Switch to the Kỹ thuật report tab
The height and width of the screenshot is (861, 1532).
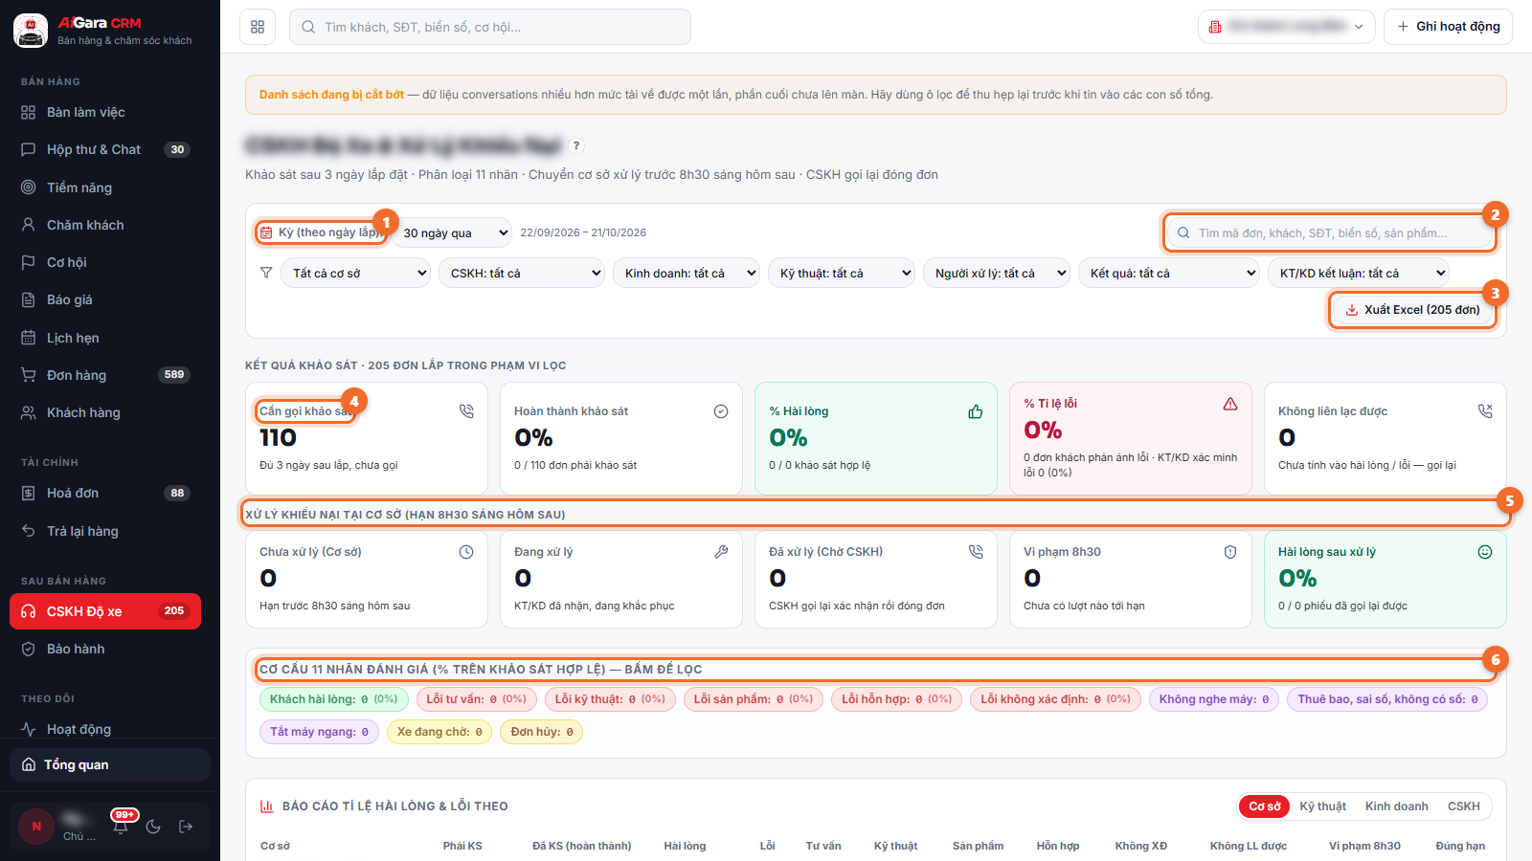click(1322, 806)
